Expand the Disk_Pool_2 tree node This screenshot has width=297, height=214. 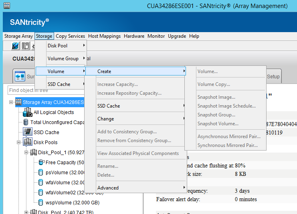(26, 212)
